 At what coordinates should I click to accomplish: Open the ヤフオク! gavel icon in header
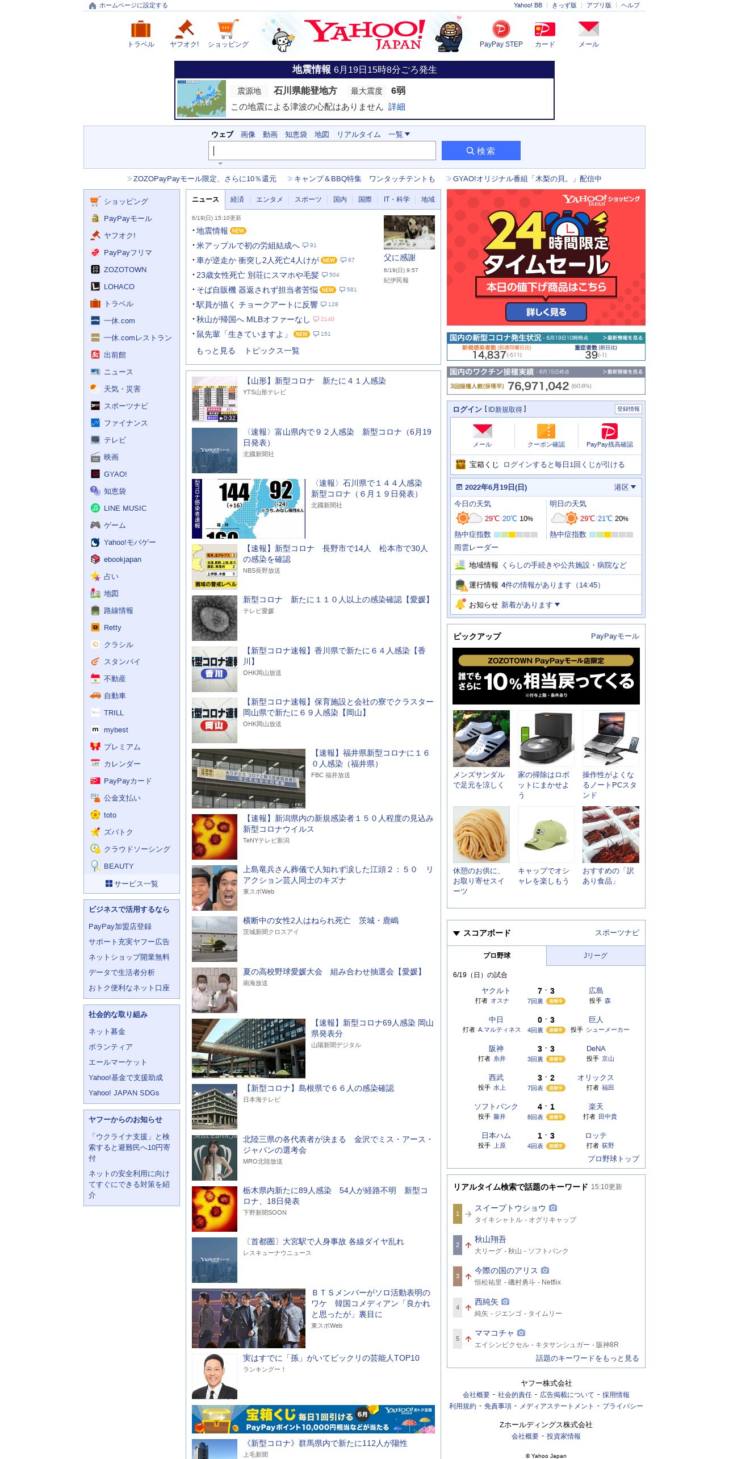185,29
